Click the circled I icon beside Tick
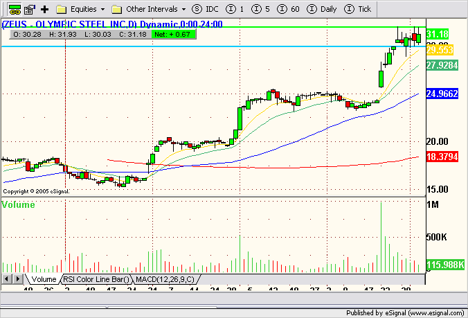Viewport: 468px width, 318px height. (x=349, y=9)
